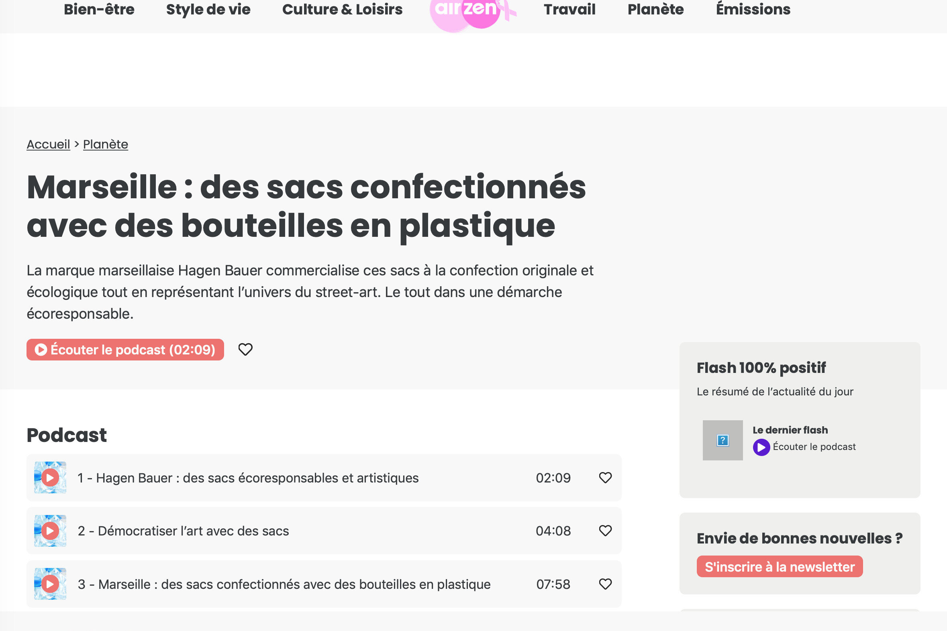The image size is (947, 631).
Task: Favorite episode 1 heart icon
Action: pos(605,478)
